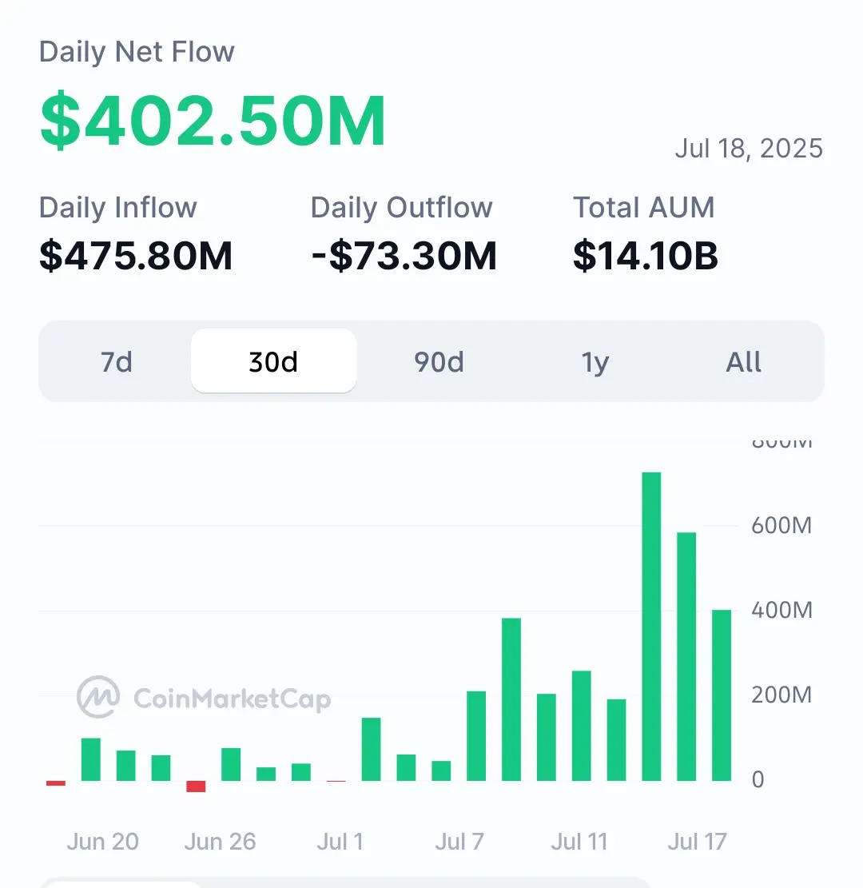Click the Daily Inflow $475.80M figure
Viewport: 863px width, 888px height.
tap(136, 256)
